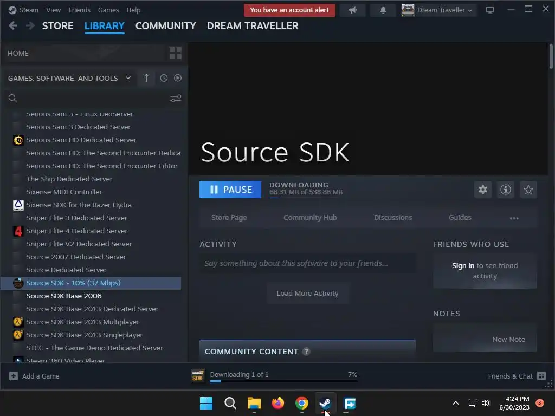This screenshot has width=555, height=416.
Task: Open the Discussions link
Action: pyautogui.click(x=393, y=218)
